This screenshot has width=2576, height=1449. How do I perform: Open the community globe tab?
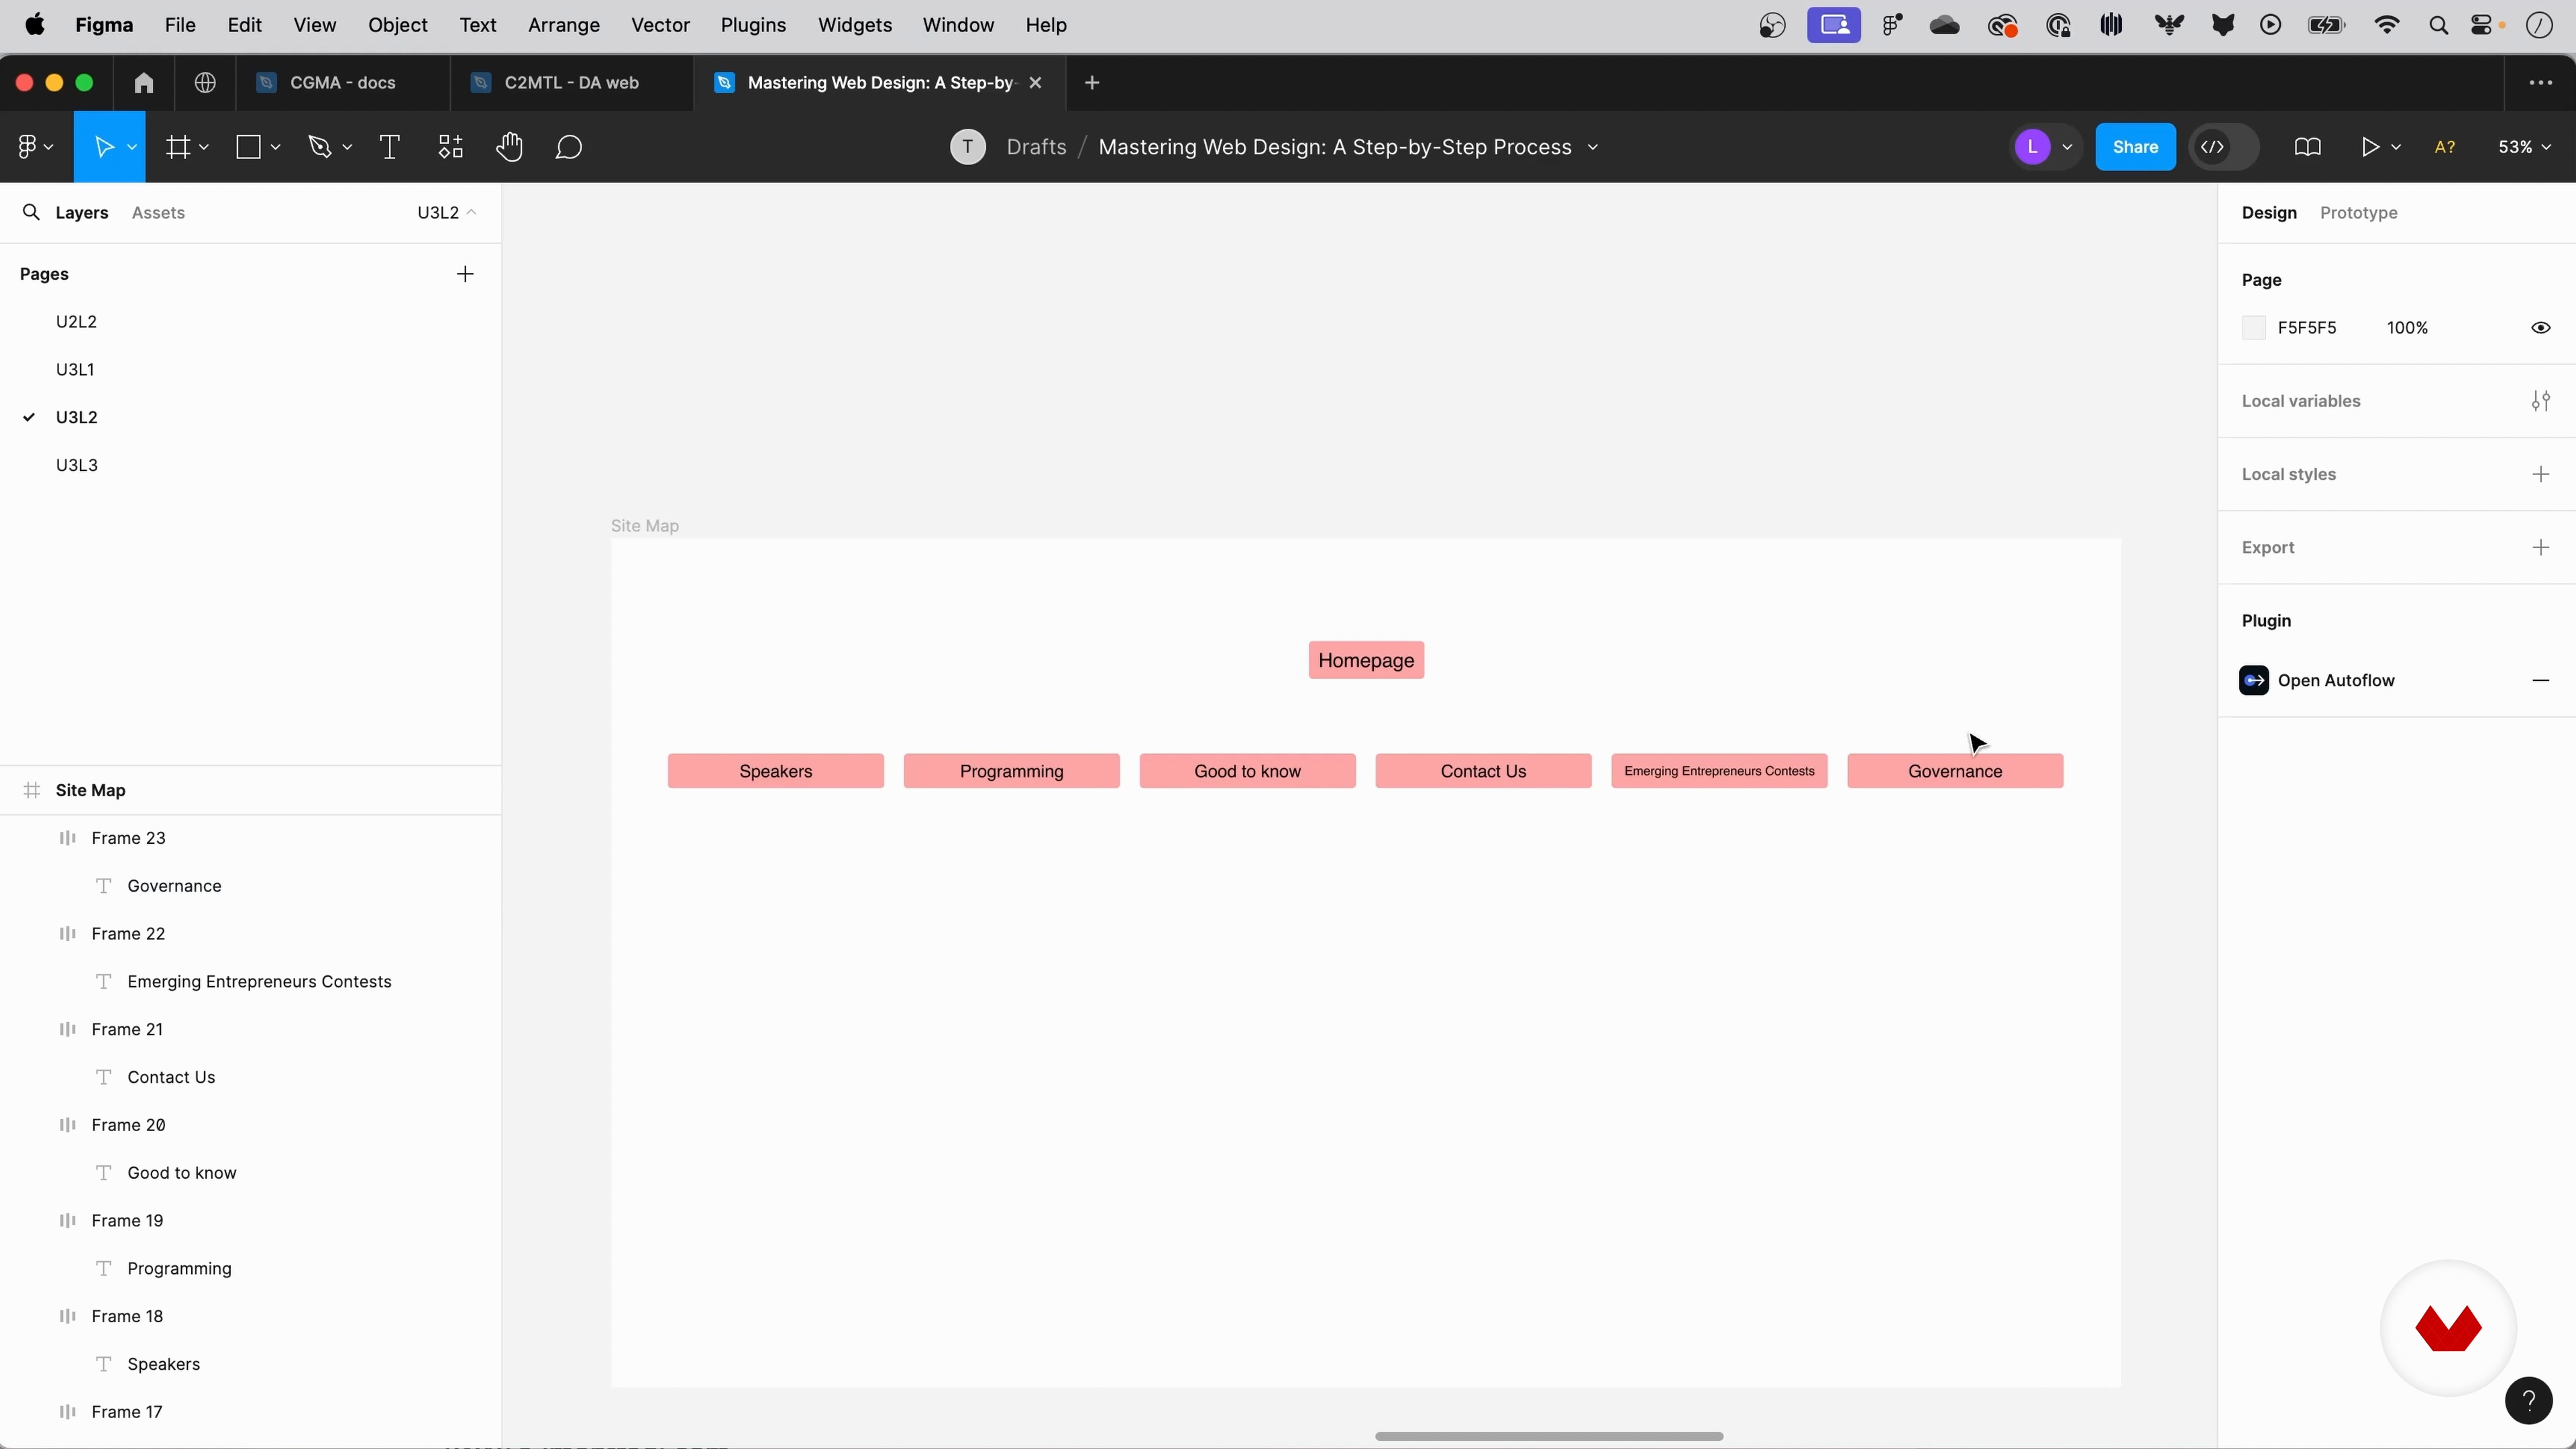coord(206,83)
